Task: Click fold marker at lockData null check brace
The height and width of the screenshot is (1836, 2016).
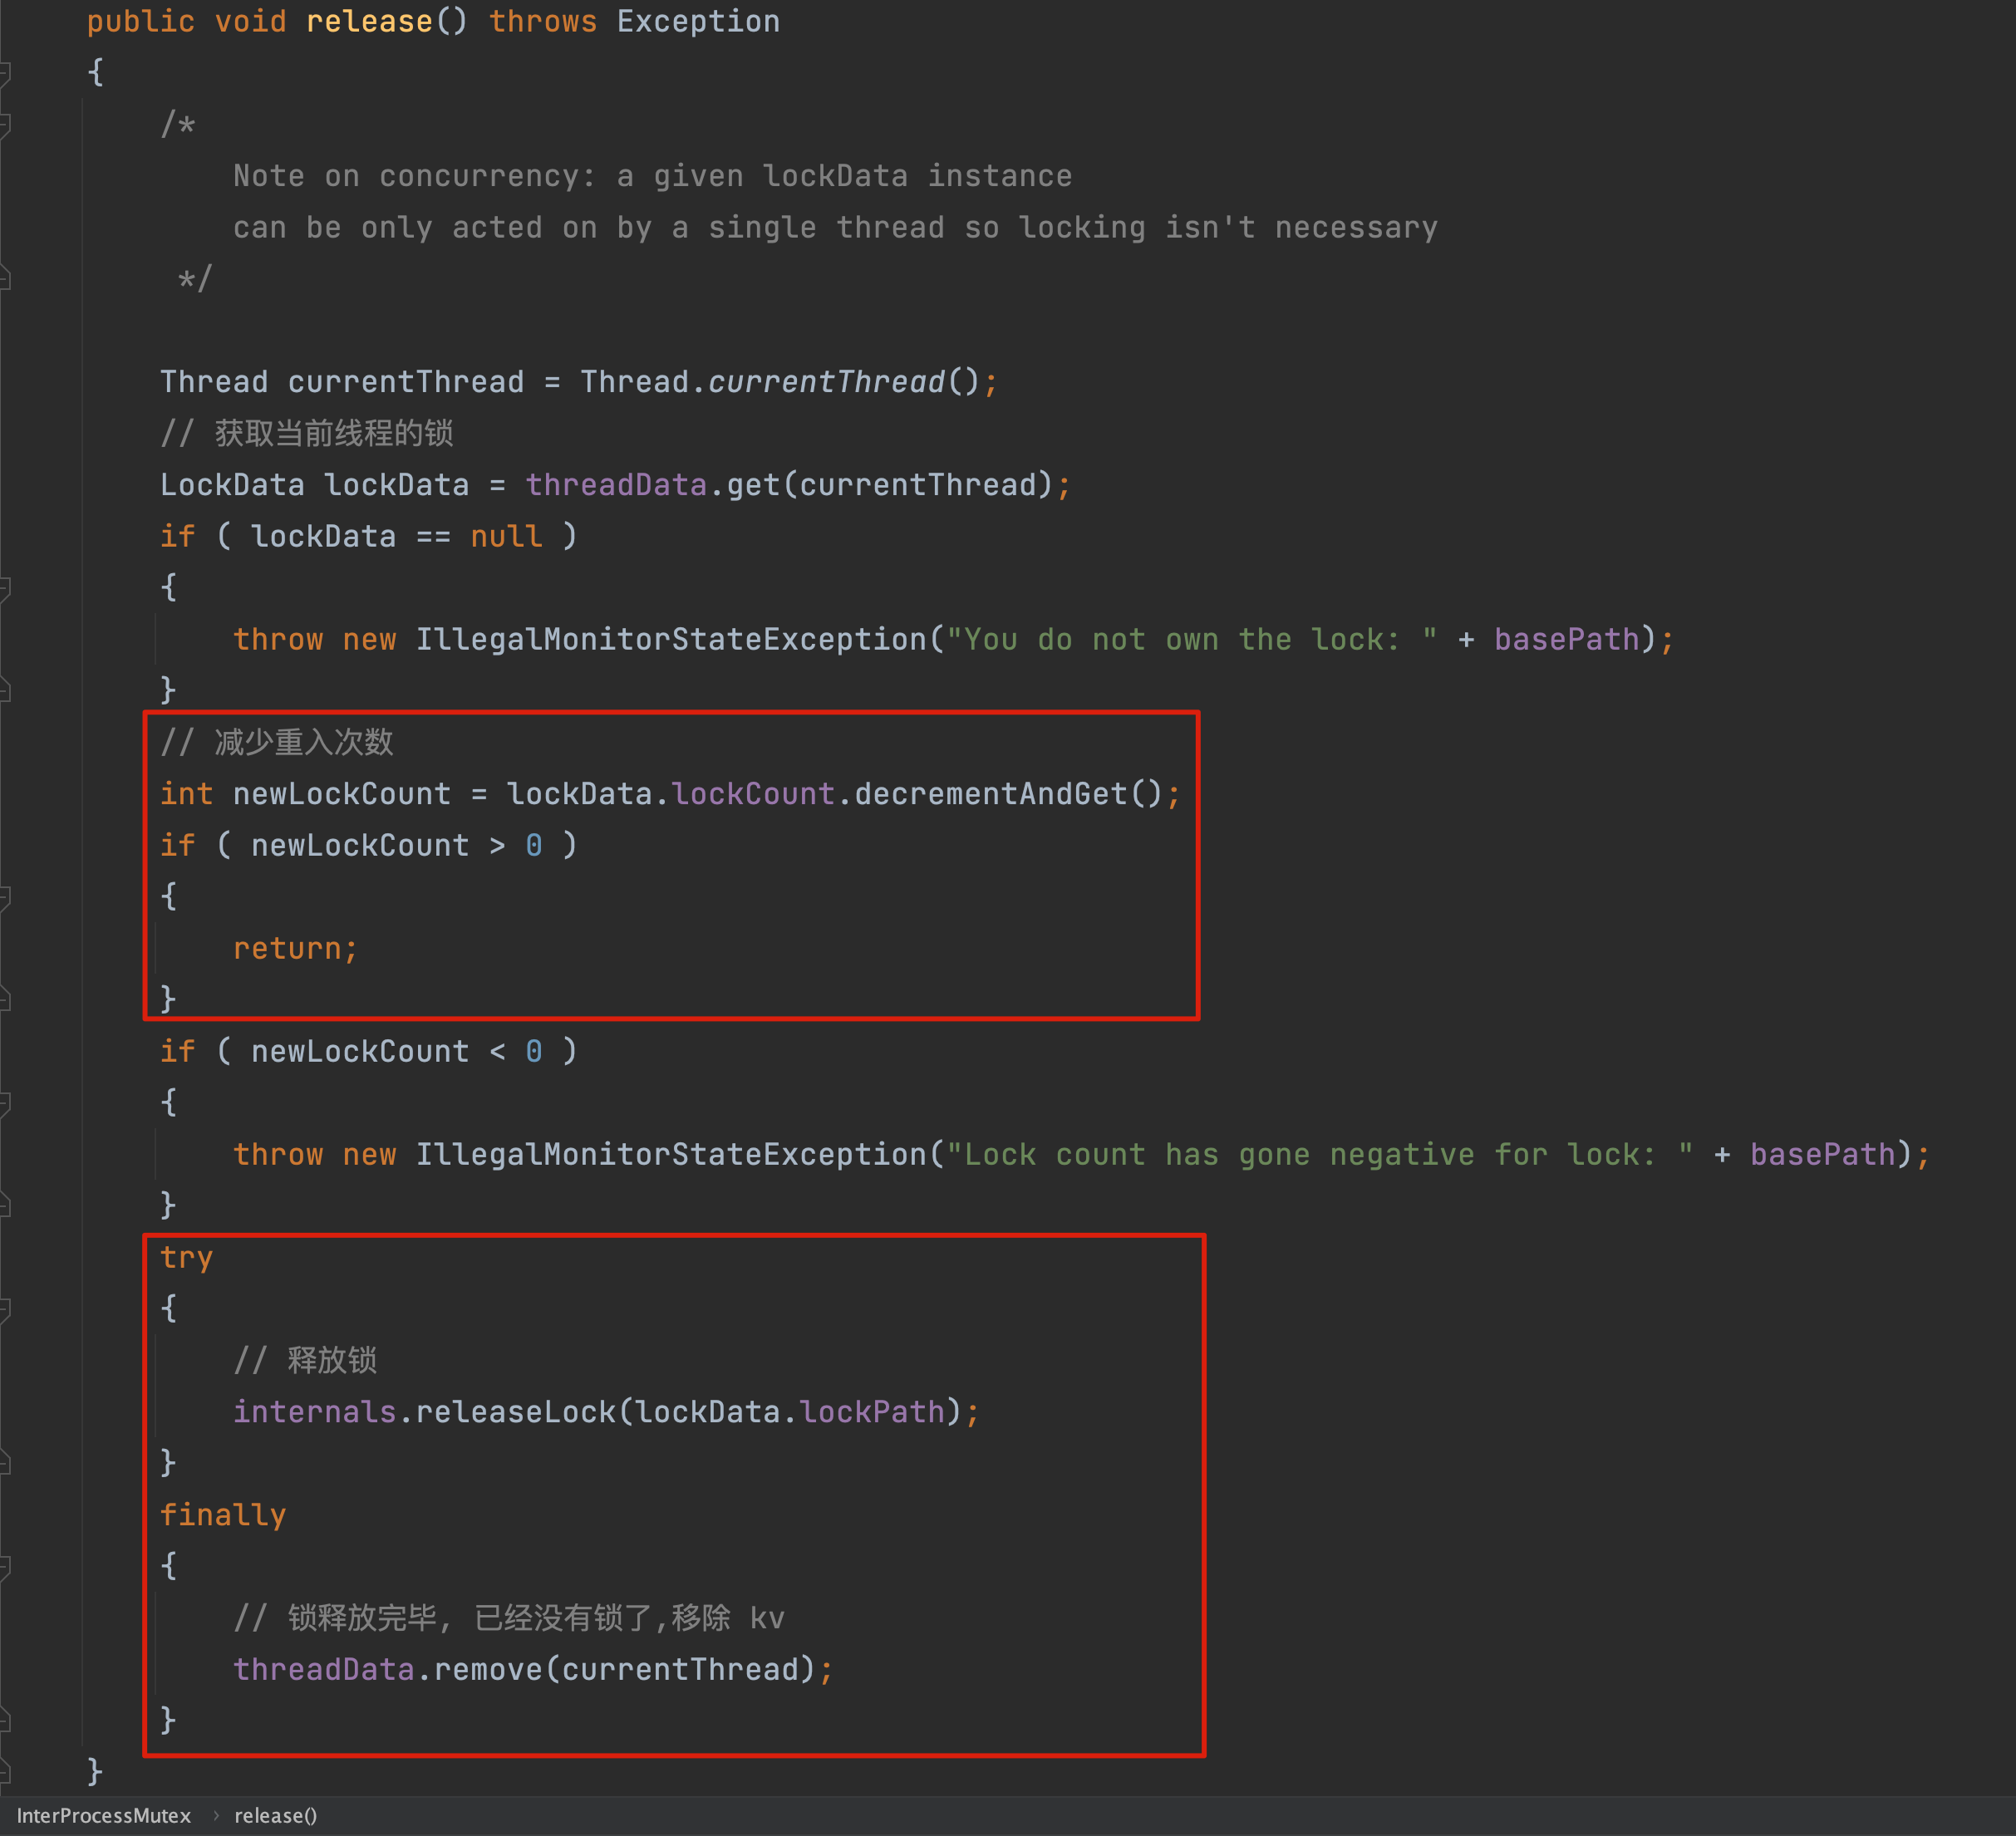Action: coord(5,589)
